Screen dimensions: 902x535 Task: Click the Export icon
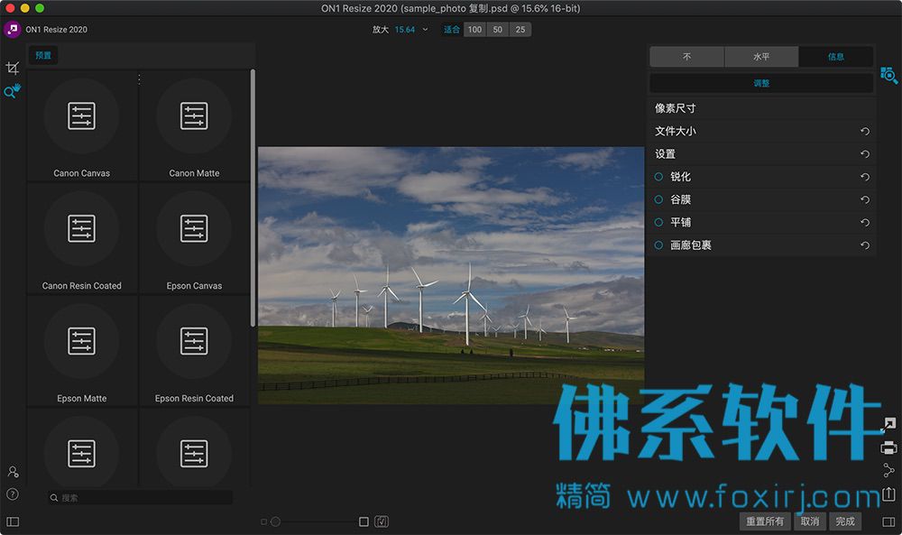(888, 493)
